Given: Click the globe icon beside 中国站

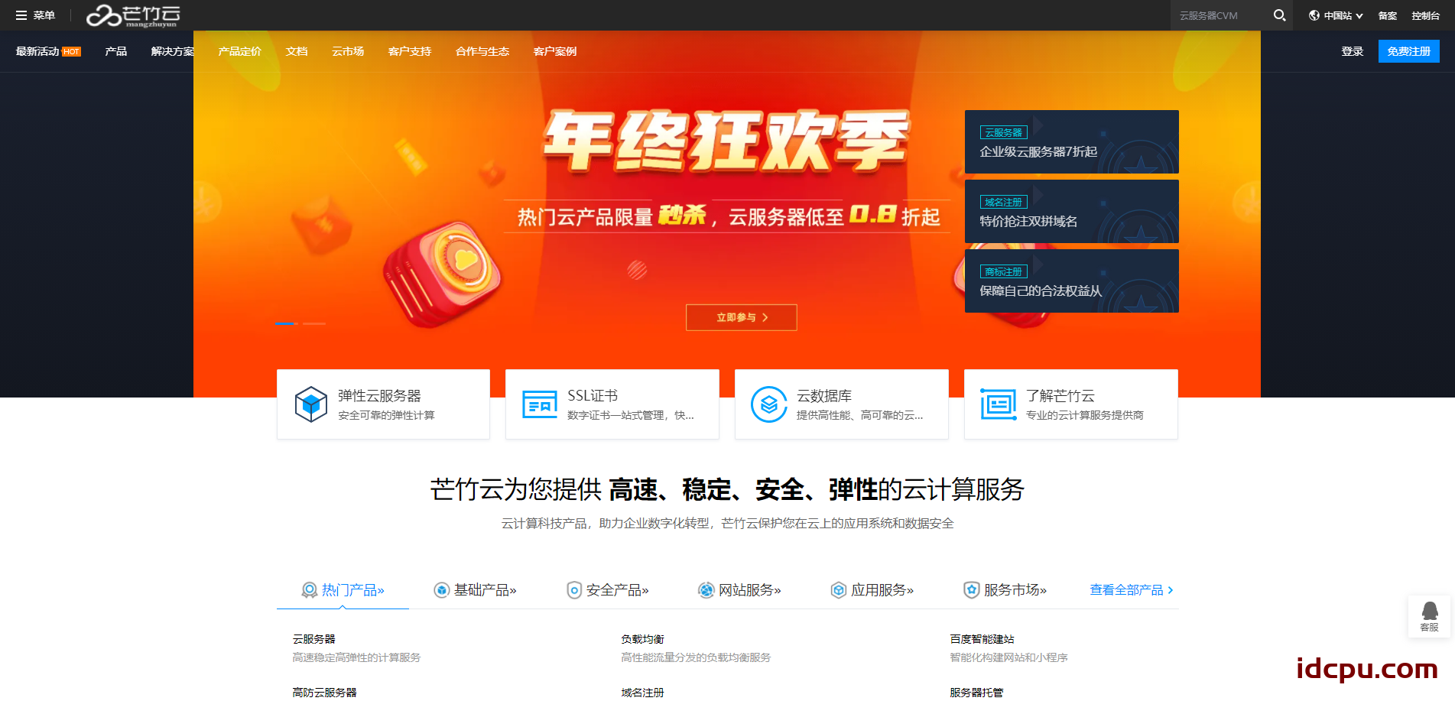Looking at the screenshot, I should click(x=1314, y=15).
